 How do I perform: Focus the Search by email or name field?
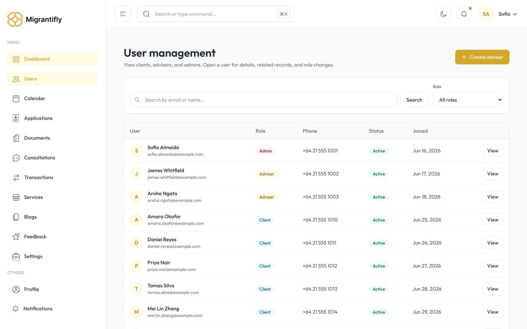coord(263,100)
